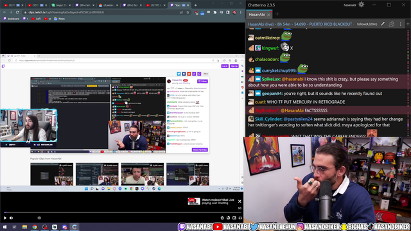
Task: Open LoFi bookmark
Action: click(36, 19)
